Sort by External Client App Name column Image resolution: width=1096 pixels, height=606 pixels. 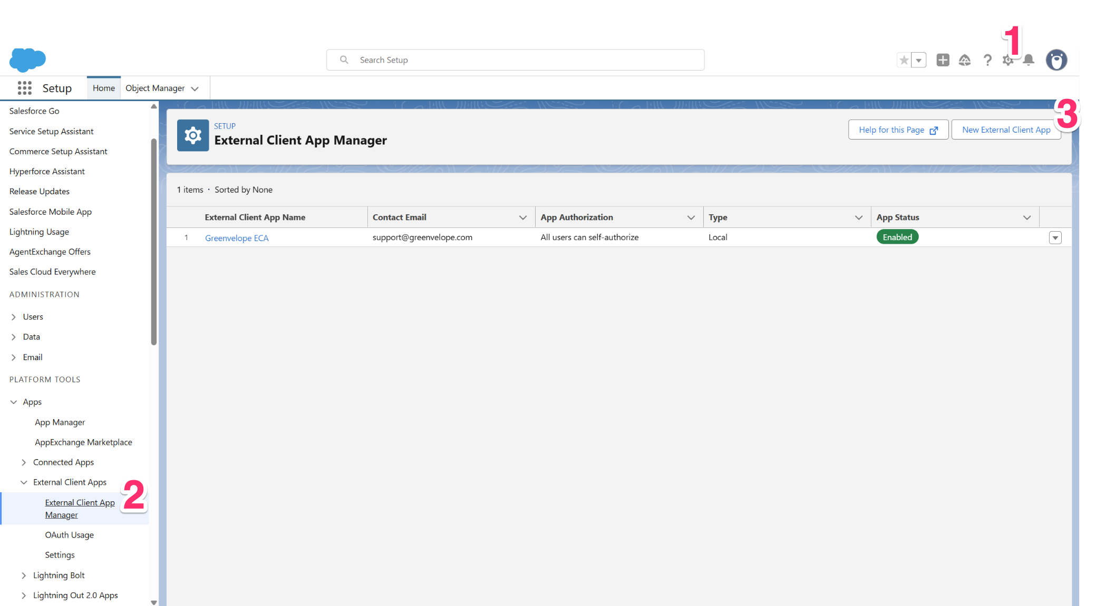pos(255,217)
